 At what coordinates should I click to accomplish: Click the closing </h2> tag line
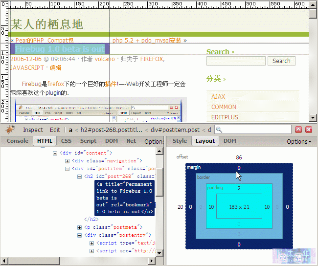91,220
